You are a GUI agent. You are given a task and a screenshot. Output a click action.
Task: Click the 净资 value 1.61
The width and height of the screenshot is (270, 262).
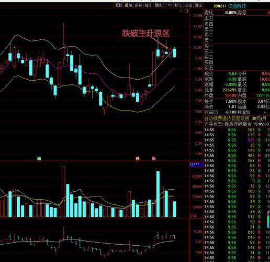click(x=232, y=107)
